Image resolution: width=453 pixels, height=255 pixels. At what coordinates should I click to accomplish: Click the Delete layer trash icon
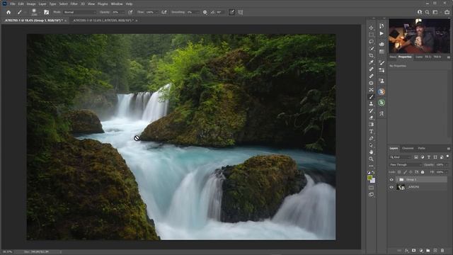[x=442, y=250]
